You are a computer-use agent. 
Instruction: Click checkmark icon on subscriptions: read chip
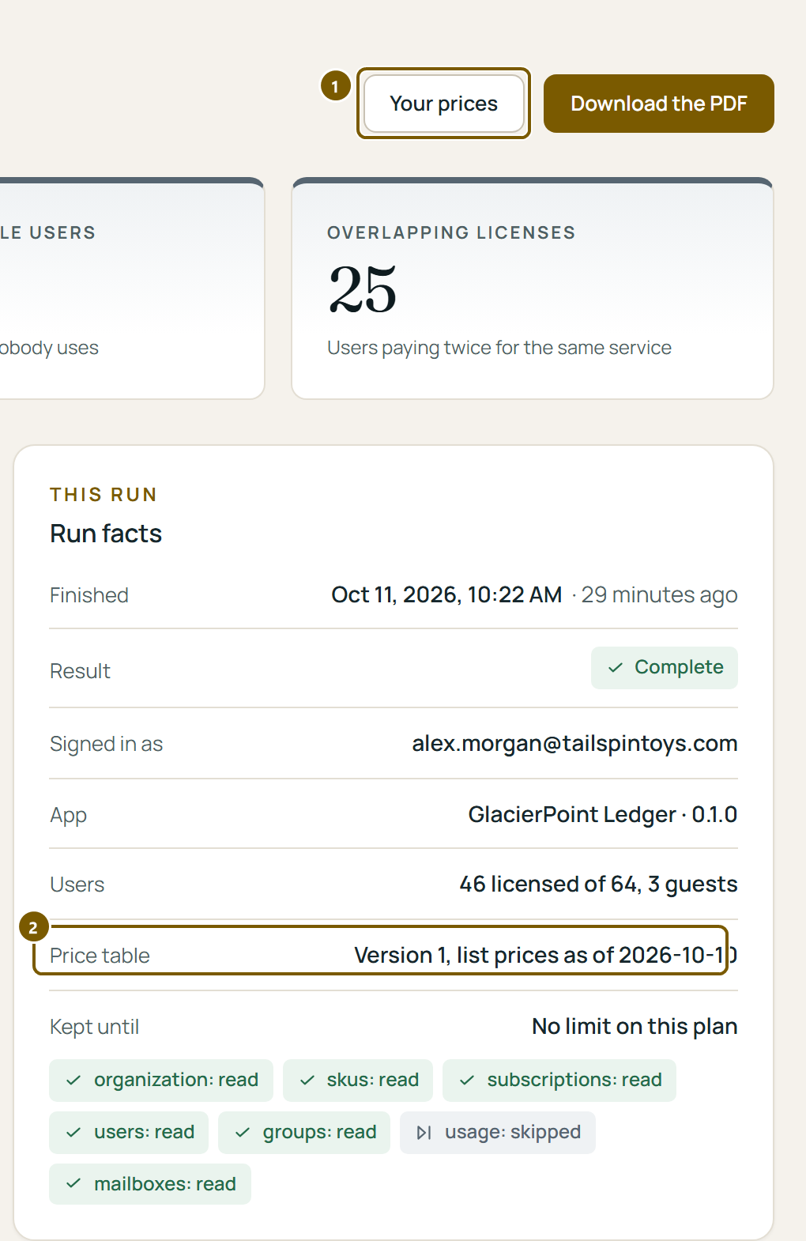click(467, 1080)
